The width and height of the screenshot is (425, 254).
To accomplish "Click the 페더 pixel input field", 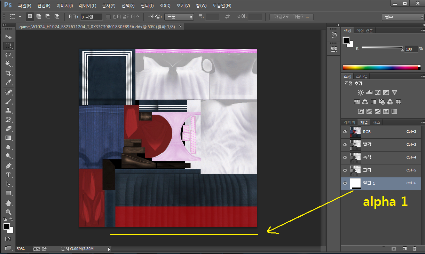I will [91, 17].
